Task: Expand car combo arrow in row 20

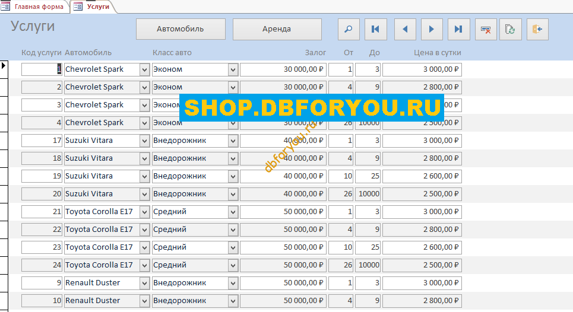Action: 144,194
